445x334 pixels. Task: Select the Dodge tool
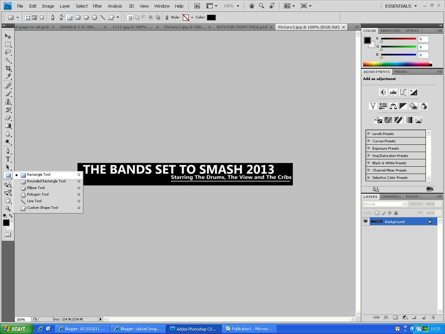click(x=8, y=142)
